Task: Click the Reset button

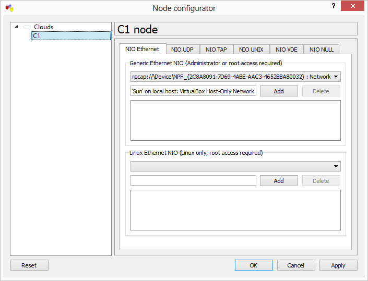Action: 29,265
